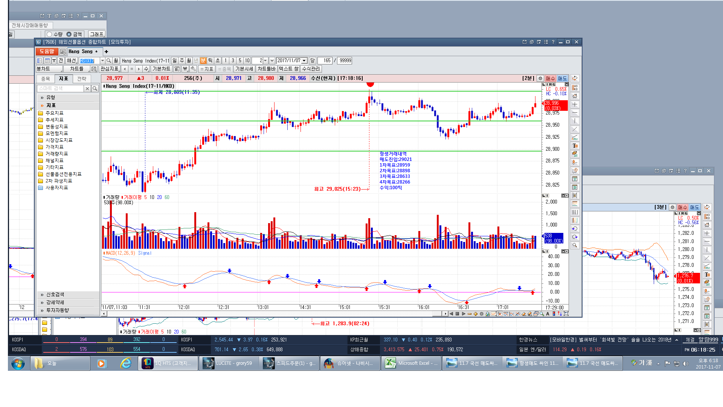Click the letter A text icon in bottom toolbar
The height and width of the screenshot is (407, 723).
coord(548,314)
